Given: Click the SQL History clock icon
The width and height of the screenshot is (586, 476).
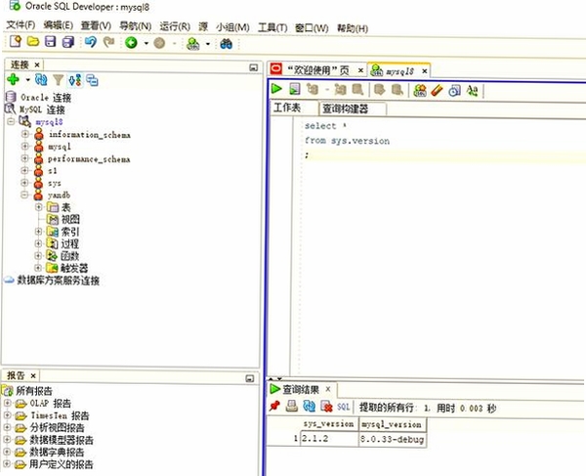Looking at the screenshot, I should pyautogui.click(x=454, y=91).
